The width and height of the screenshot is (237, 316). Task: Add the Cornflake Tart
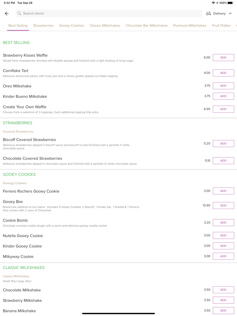(223, 73)
